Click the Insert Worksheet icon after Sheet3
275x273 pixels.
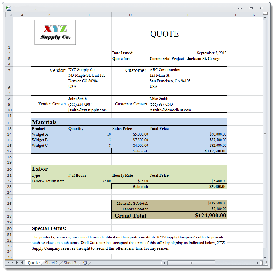(x=85, y=263)
